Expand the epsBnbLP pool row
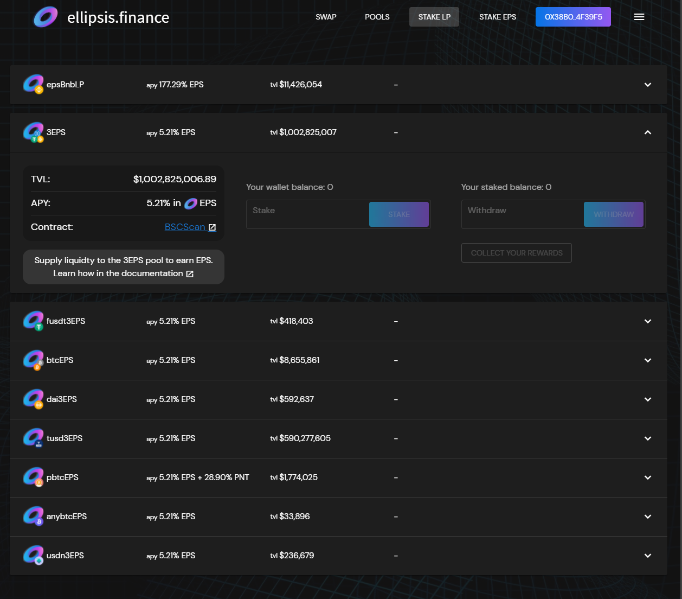This screenshot has width=682, height=599. coord(647,85)
